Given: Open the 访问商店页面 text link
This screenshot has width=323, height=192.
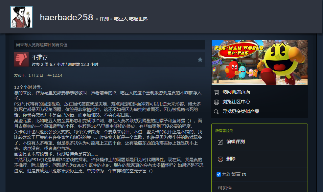Looking at the screenshot, I should tap(236, 92).
